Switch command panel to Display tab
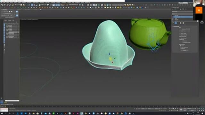 tap(183, 9)
